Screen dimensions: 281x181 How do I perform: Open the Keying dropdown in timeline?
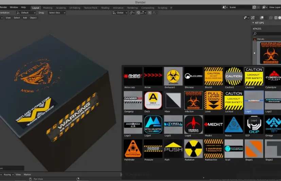coord(8,175)
